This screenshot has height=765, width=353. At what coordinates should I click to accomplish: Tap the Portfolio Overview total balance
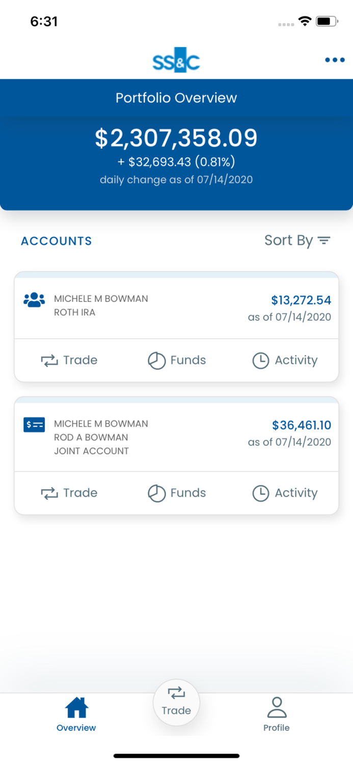(176, 138)
